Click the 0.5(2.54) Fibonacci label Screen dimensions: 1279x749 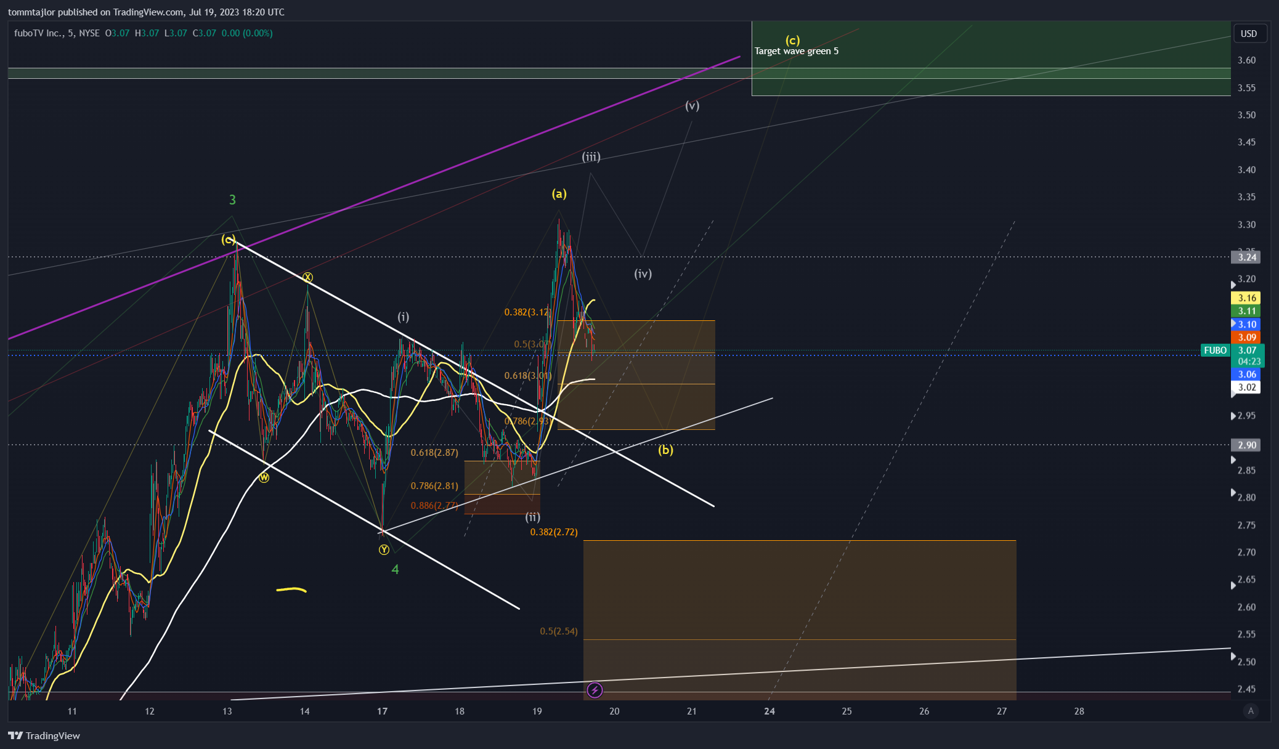[559, 631]
